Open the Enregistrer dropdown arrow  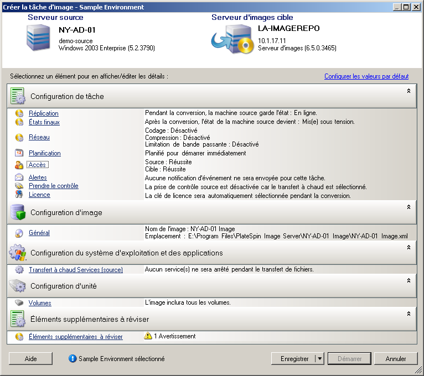pyautogui.click(x=319, y=359)
